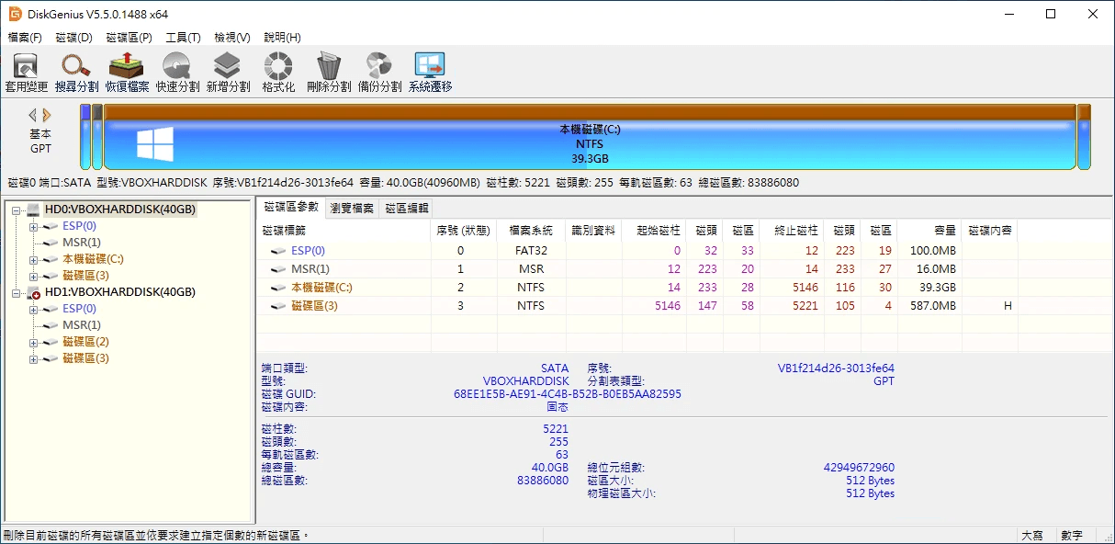Open the 工具(T) menu
Screen dimensions: 1115x544
point(183,38)
